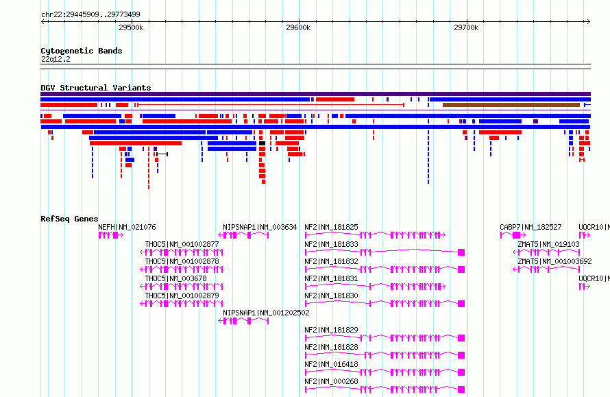Select the top purple full-width variant bar
Viewport: 610px width, 397px height.
315,94
